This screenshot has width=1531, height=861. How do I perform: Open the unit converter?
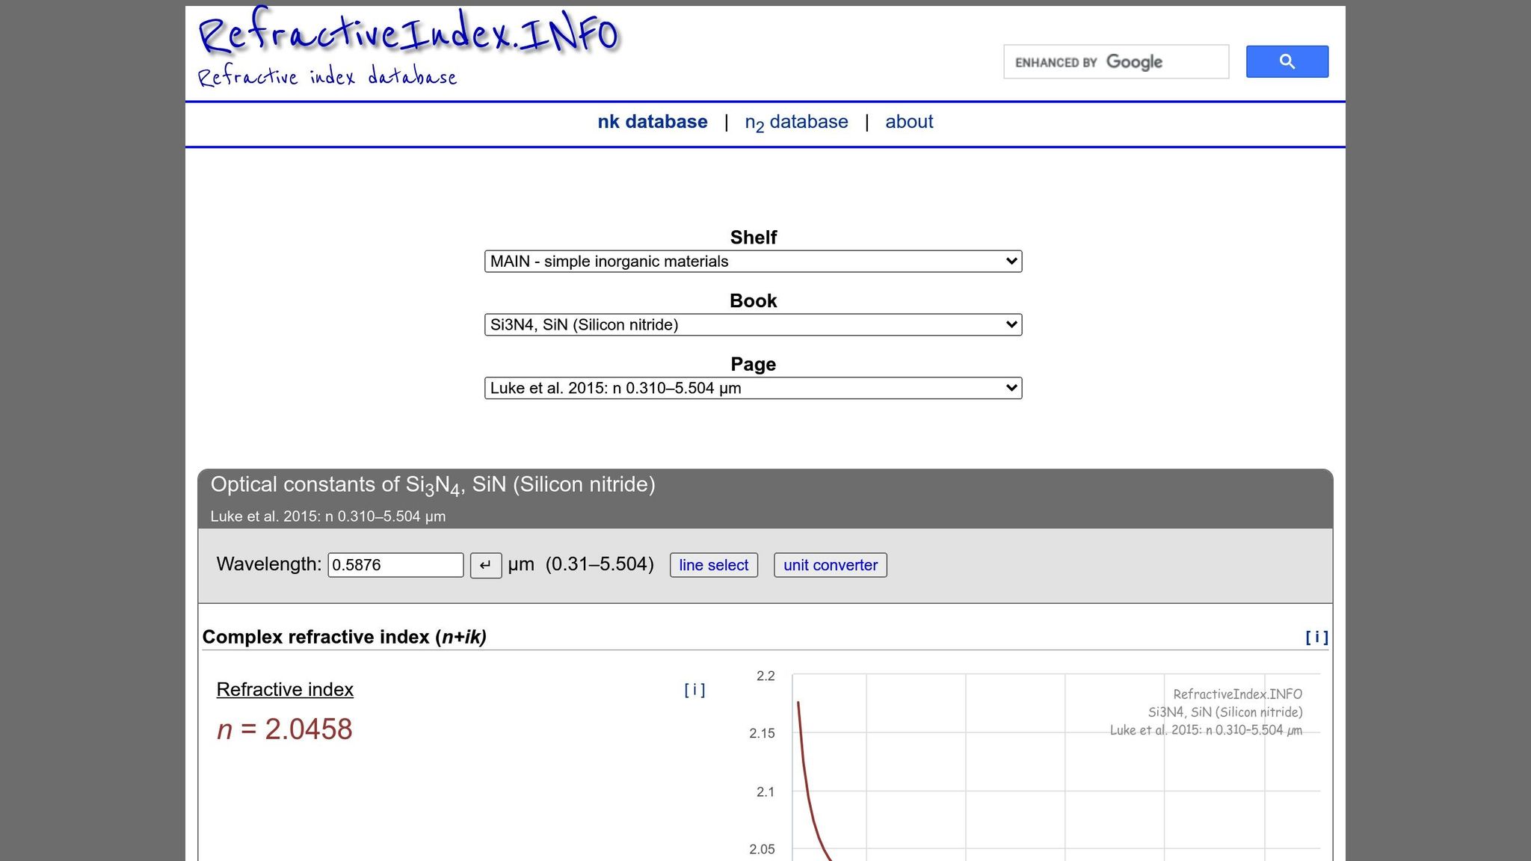pyautogui.click(x=830, y=565)
